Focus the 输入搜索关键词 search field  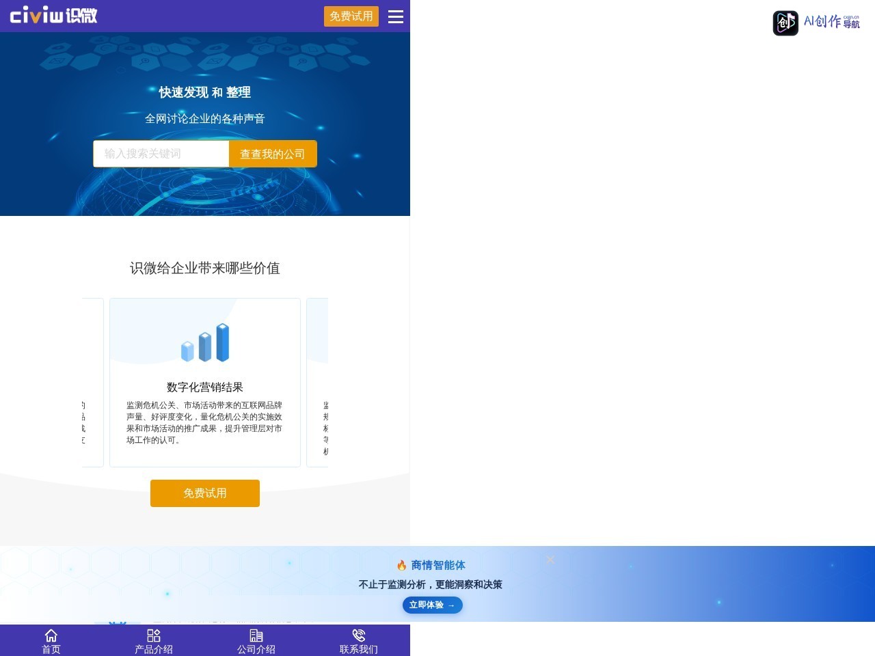[x=161, y=154]
